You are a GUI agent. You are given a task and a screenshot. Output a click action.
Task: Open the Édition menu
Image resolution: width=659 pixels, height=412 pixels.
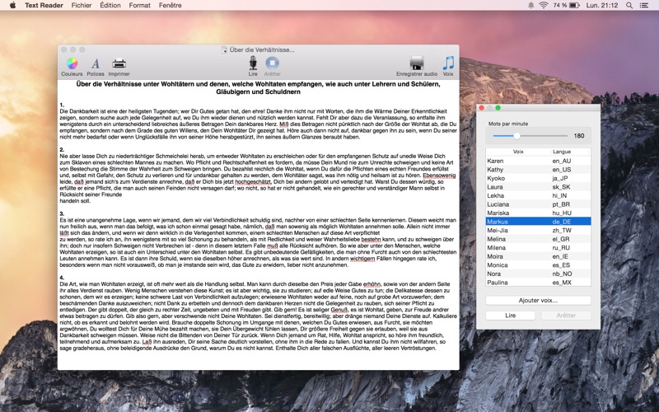pyautogui.click(x=110, y=5)
